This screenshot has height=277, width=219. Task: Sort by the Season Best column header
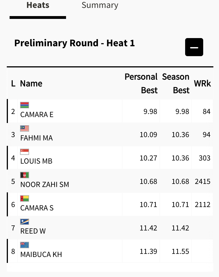pos(176,83)
